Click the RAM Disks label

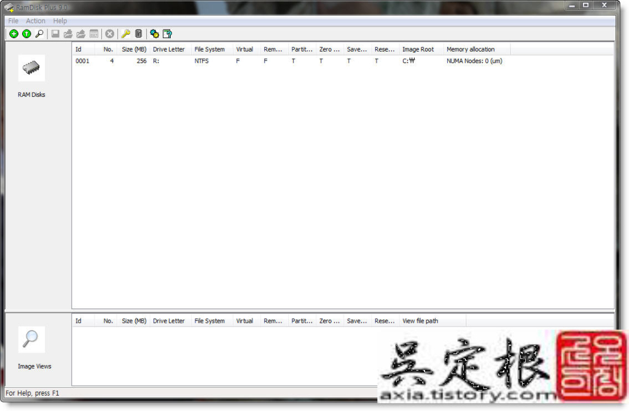pyautogui.click(x=31, y=94)
